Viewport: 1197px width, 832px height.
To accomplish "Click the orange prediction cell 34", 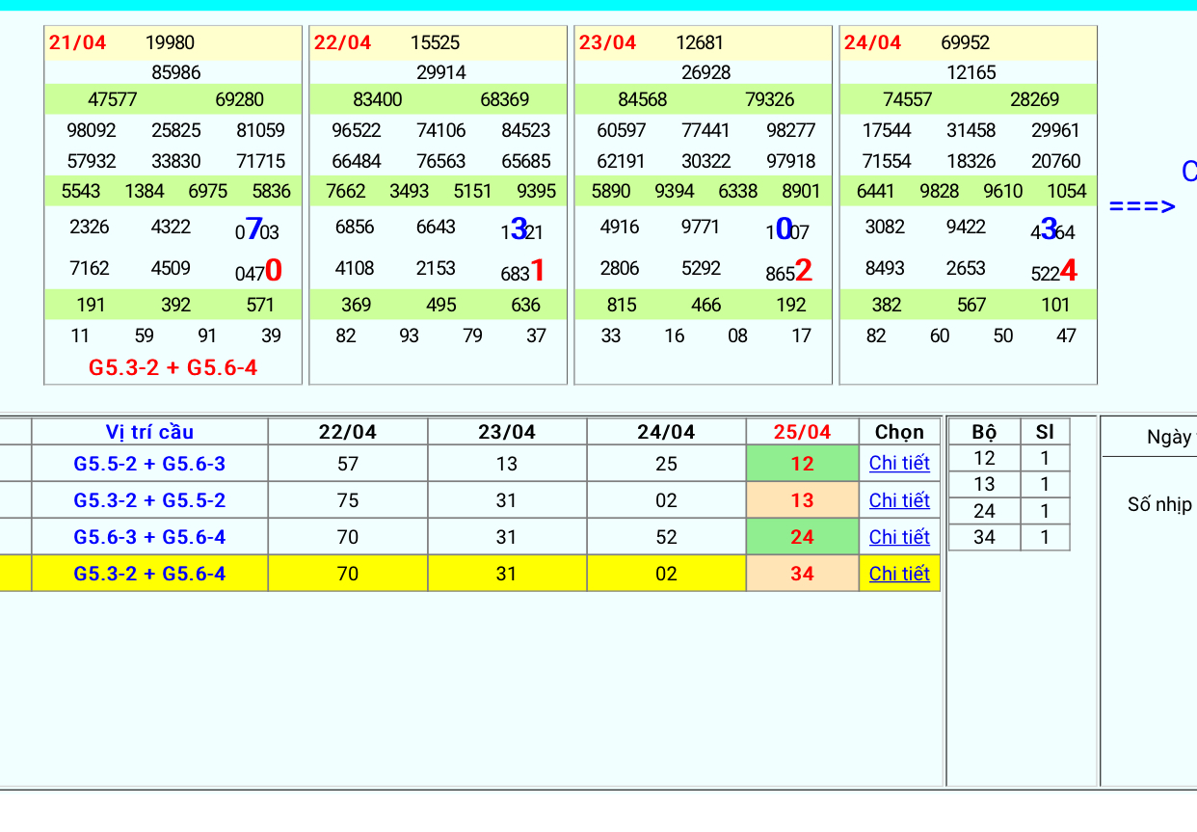I will point(802,574).
